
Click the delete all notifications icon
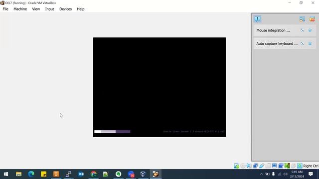click(x=312, y=19)
